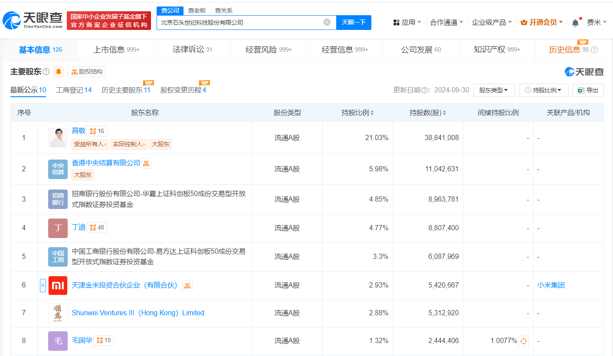
Task: Open structure icon beside 香港中央结算有限公司
Action: 146,163
